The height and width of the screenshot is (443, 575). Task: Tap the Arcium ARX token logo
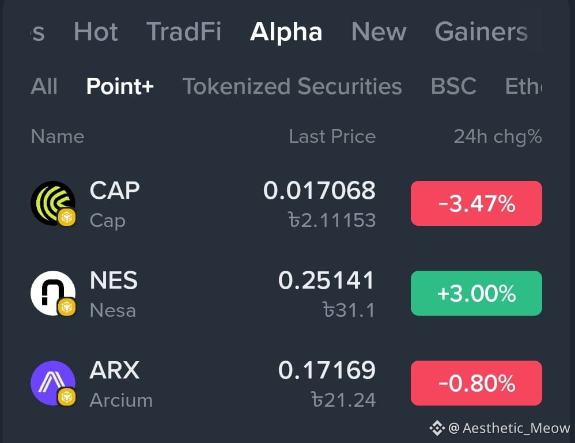(x=53, y=383)
